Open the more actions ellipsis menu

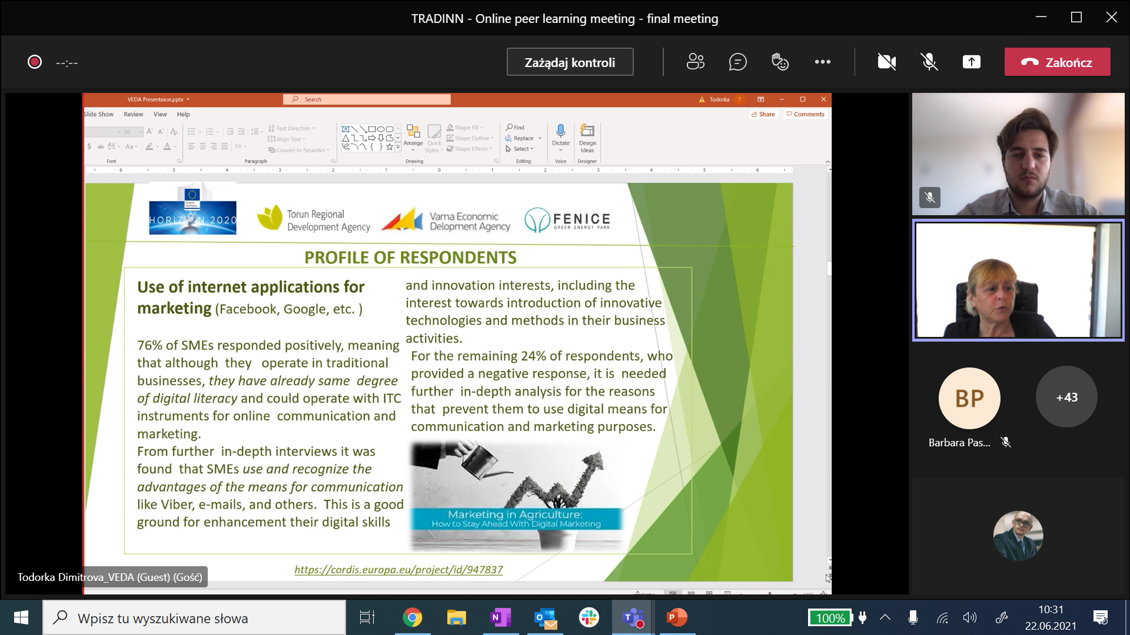822,62
